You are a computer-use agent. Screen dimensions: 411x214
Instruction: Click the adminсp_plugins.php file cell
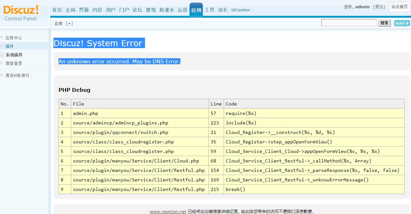point(140,123)
